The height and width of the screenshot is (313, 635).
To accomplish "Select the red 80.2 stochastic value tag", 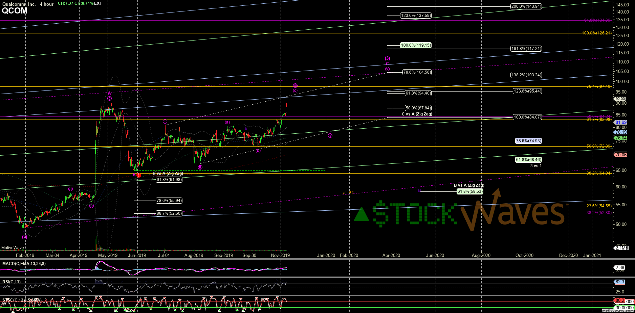I will pyautogui.click(x=620, y=301).
